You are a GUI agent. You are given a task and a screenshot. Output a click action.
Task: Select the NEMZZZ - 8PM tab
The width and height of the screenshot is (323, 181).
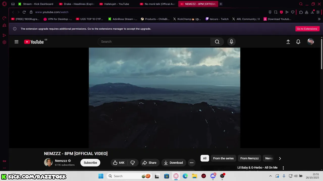click(198, 4)
